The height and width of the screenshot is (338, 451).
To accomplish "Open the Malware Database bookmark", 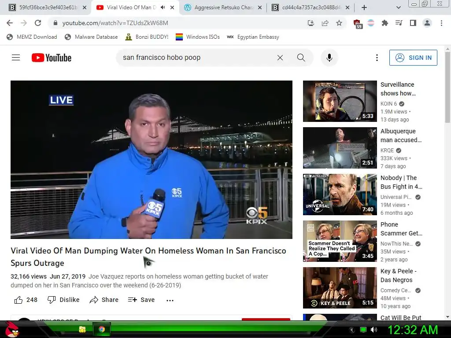I will [x=91, y=37].
